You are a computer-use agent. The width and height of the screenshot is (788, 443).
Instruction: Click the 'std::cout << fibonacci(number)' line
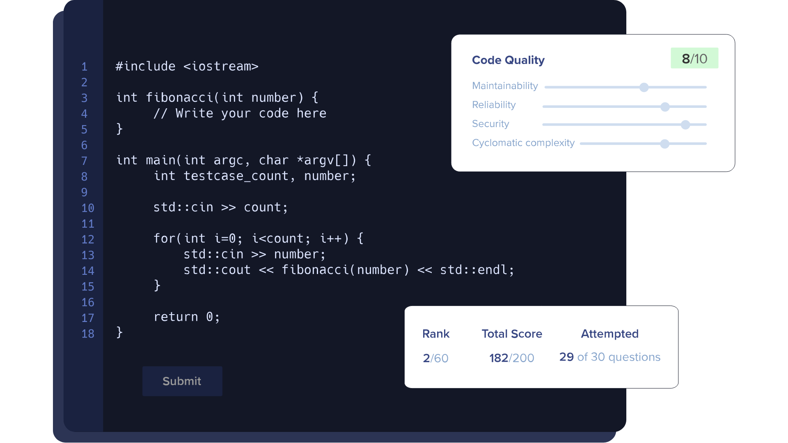click(x=349, y=270)
